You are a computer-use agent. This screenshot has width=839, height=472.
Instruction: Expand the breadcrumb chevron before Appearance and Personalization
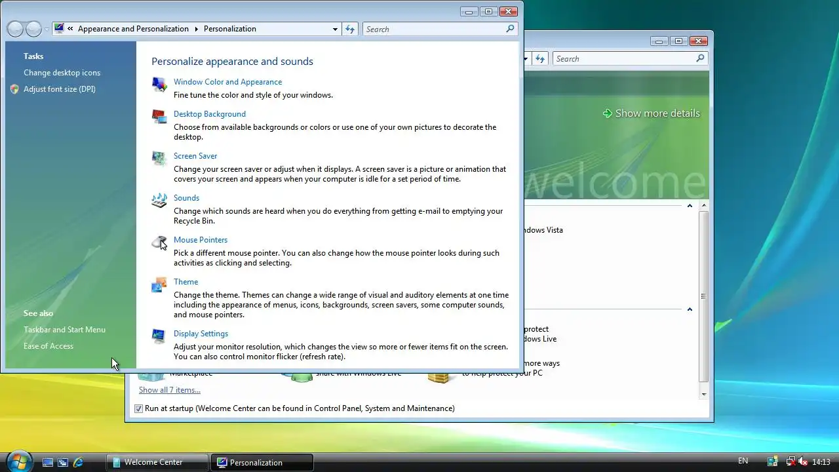(70, 29)
